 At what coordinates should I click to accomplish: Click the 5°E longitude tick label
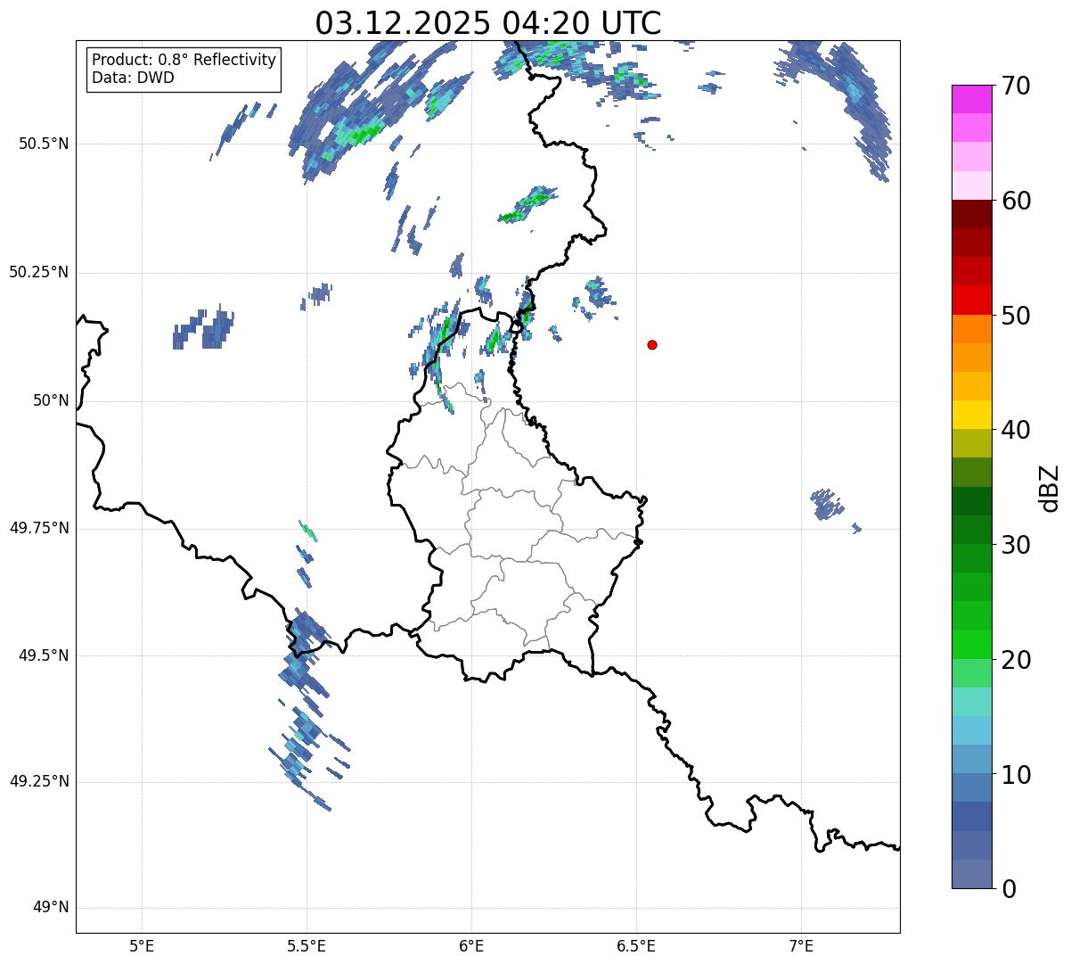[142, 945]
